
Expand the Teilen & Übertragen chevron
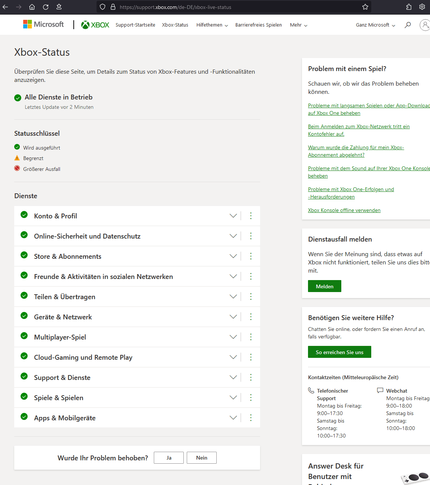[x=233, y=297]
